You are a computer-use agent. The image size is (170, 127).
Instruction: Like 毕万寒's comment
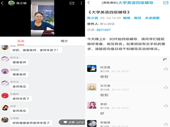166,87
